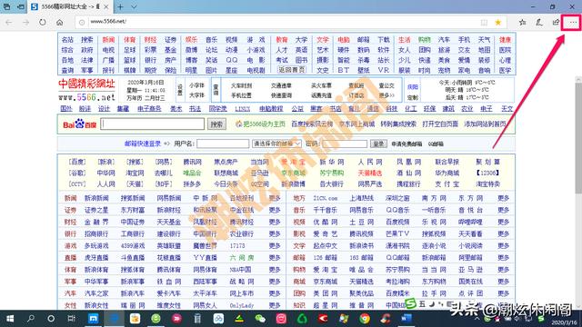Screen dimensions: 582x327
Task: Click the 密码 password field
Action: point(345,144)
